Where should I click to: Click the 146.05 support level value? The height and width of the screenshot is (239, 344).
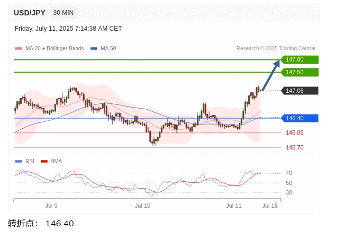295,132
